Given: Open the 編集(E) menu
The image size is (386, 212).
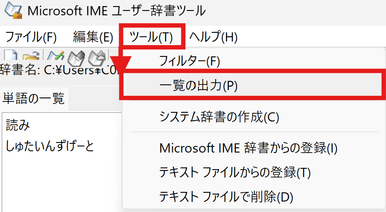Looking at the screenshot, I should point(93,37).
